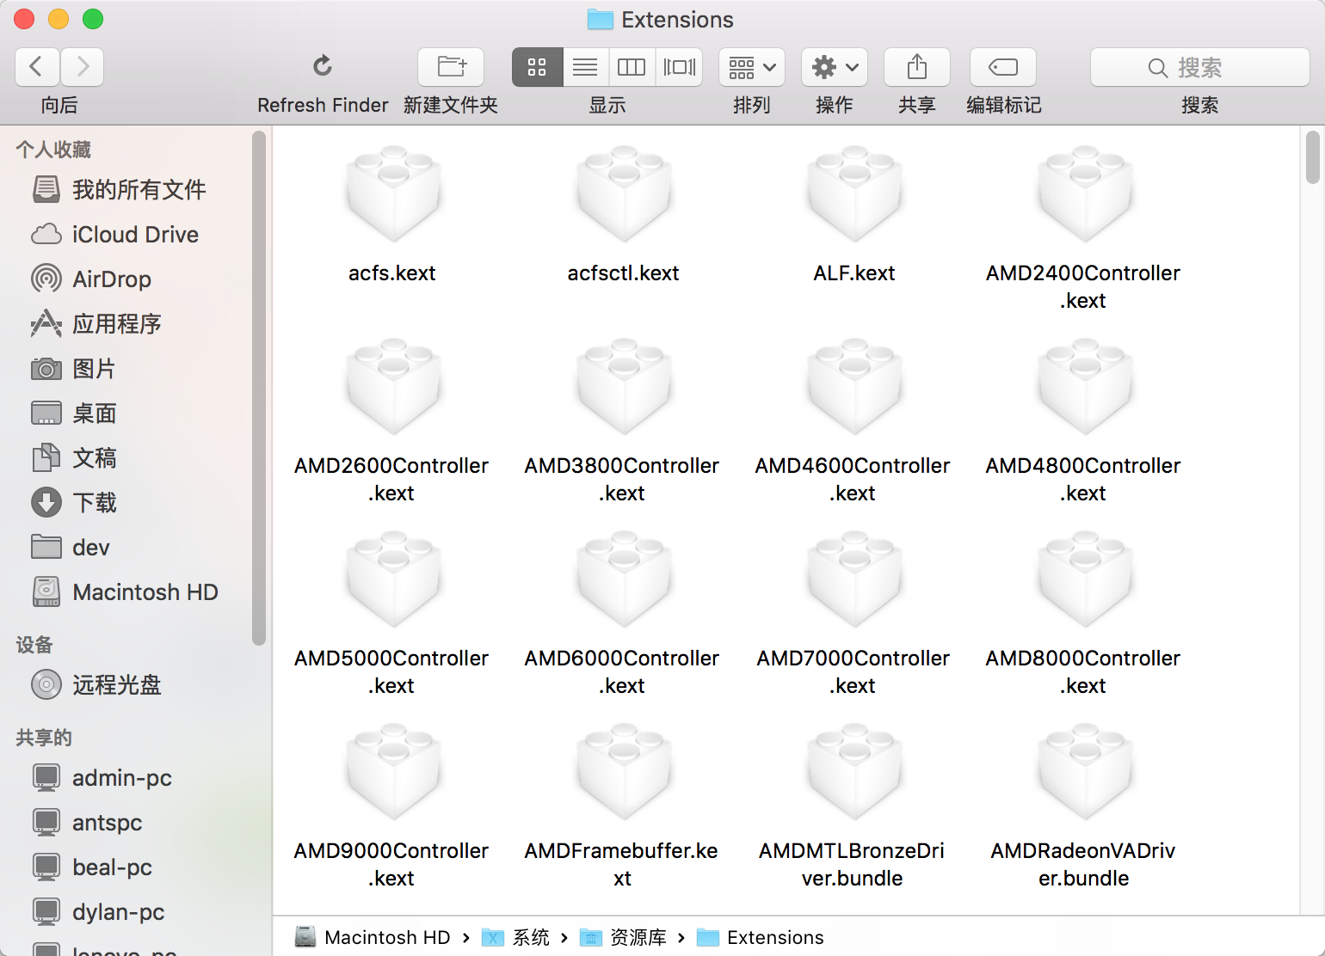The width and height of the screenshot is (1325, 956).
Task: Focus the search (搜索) field
Action: point(1200,67)
